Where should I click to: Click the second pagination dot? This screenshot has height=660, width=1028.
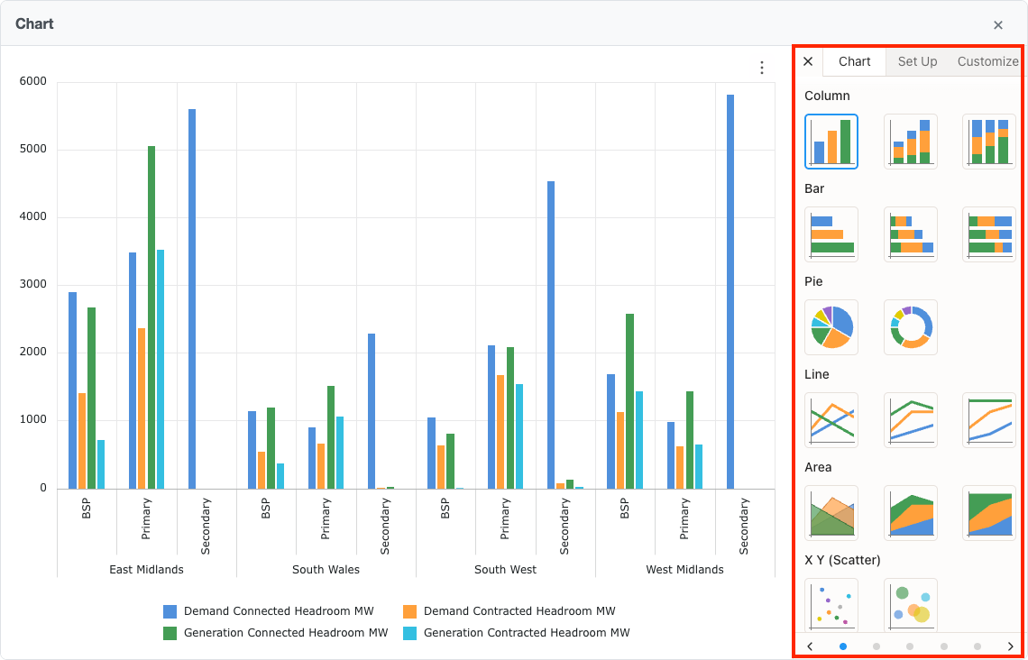875,646
